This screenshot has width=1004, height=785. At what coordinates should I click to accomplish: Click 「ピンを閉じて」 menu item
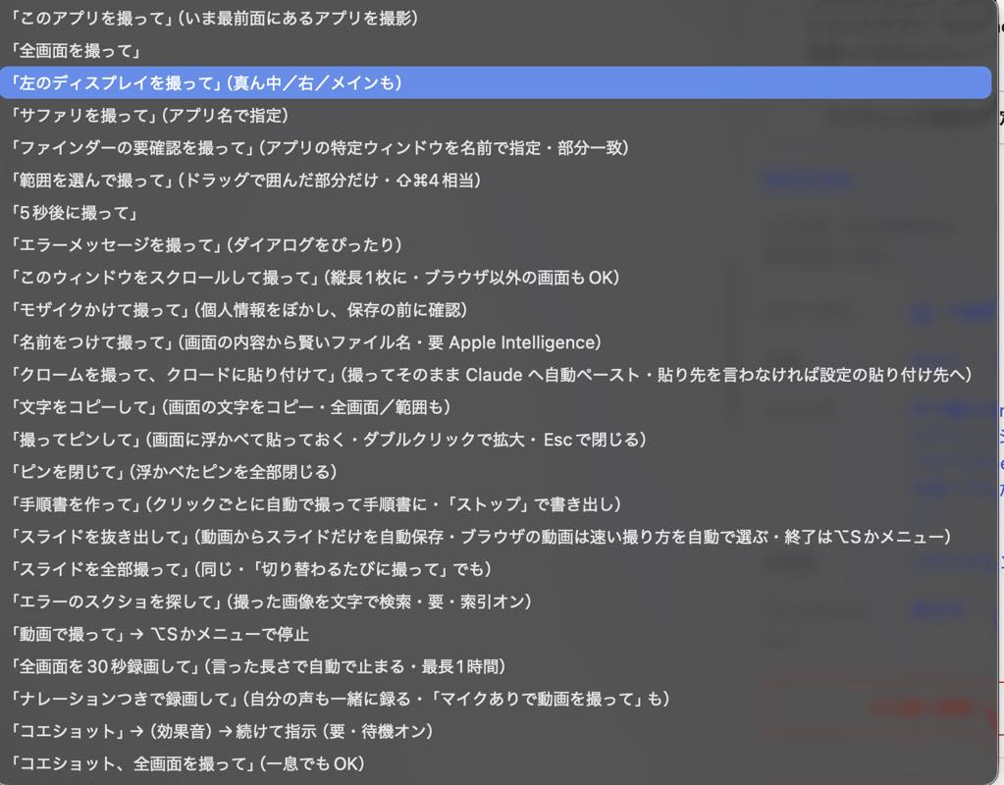point(496,472)
